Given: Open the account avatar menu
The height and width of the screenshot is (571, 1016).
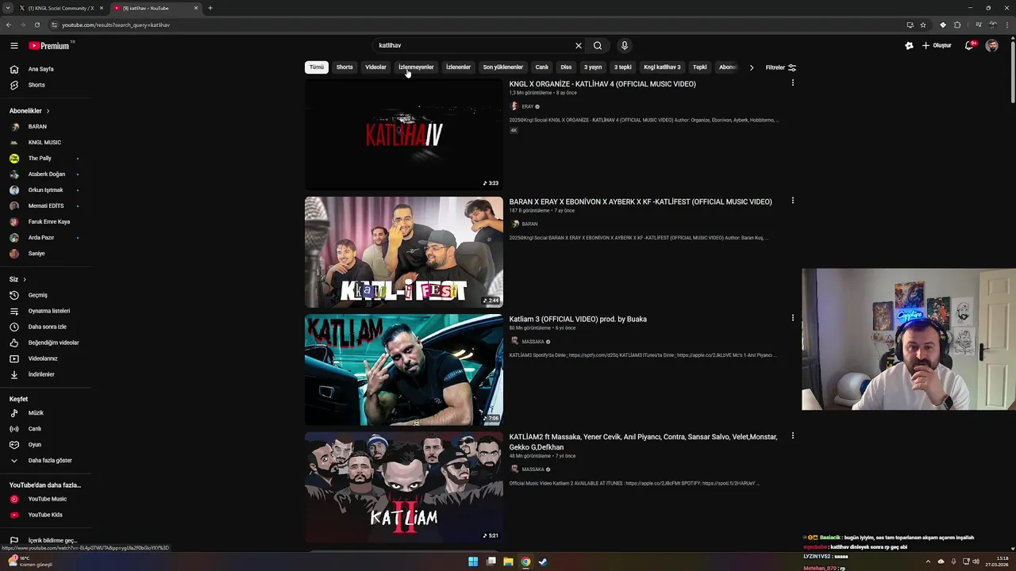Looking at the screenshot, I should [992, 46].
